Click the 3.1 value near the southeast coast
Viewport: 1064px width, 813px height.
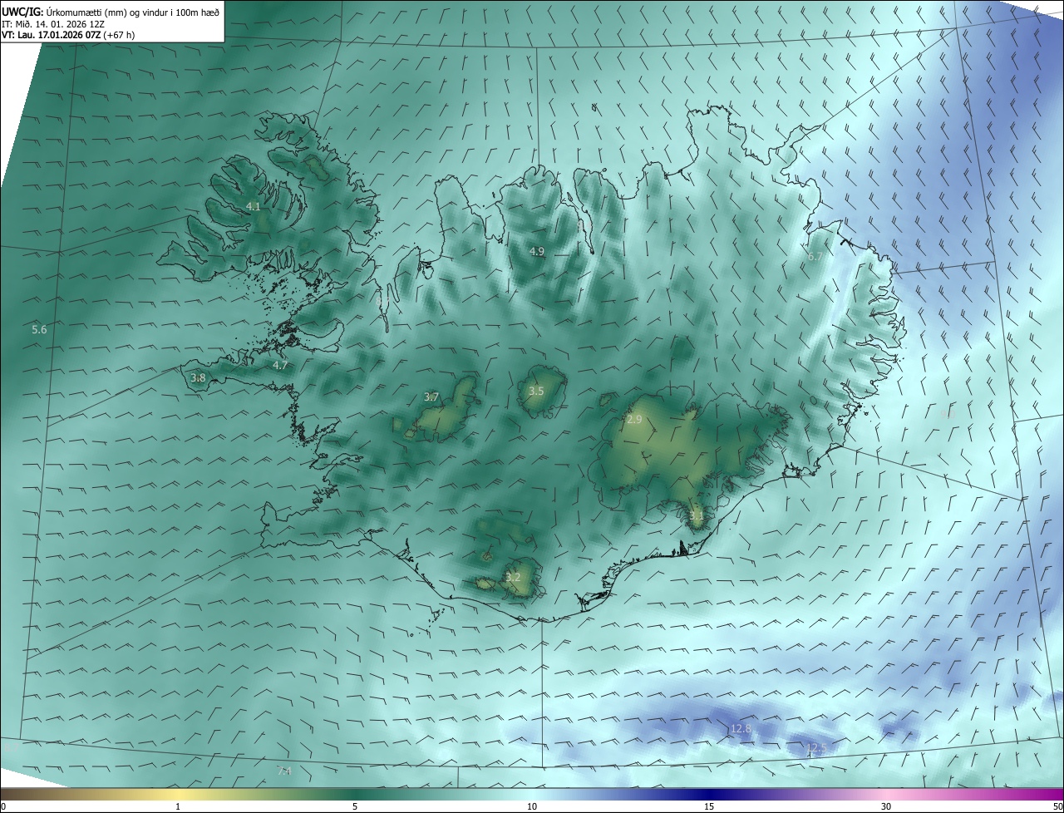coord(697,516)
